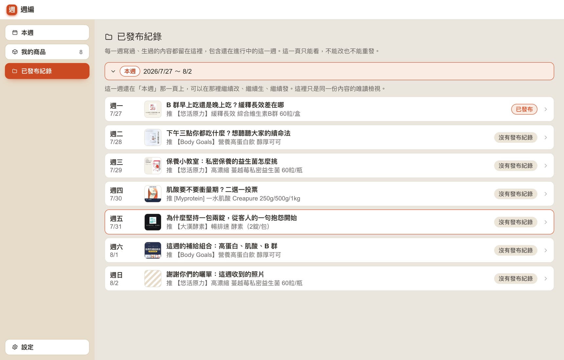564x360 pixels.
Task: Click the striped placeholder thumbnail on 週日
Action: click(153, 279)
